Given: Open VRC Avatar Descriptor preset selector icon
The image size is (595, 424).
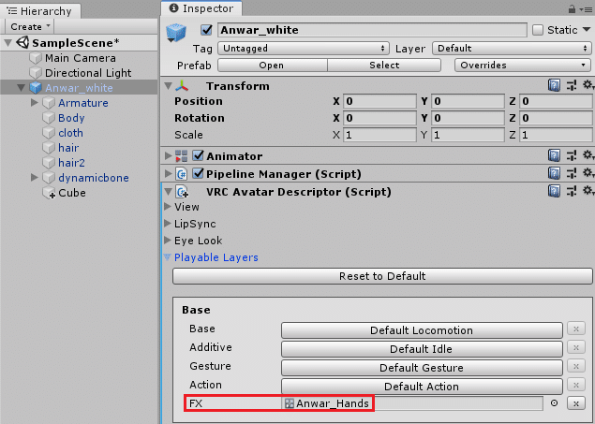Looking at the screenshot, I should point(572,191).
